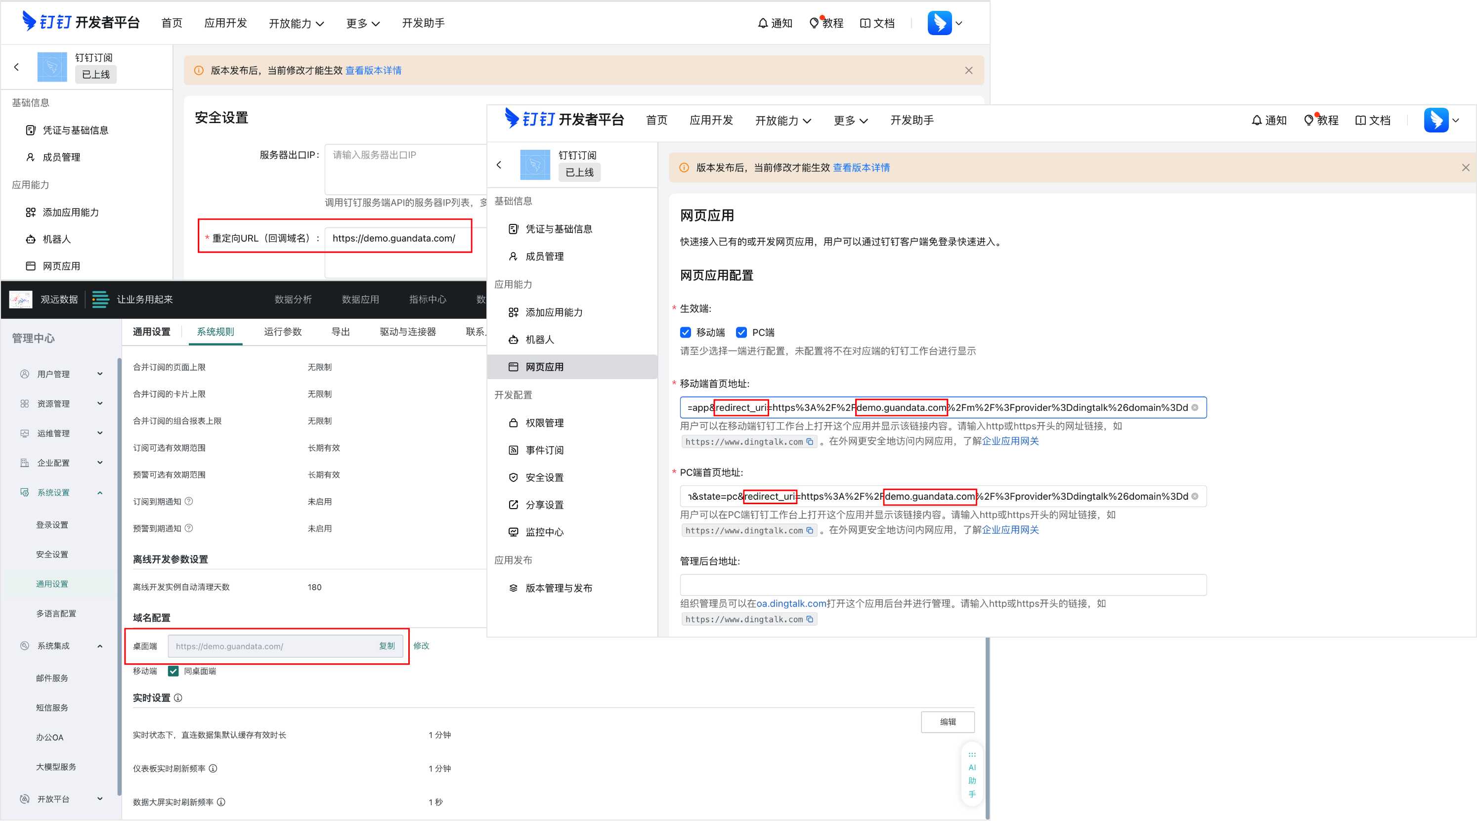This screenshot has height=821, width=1477.
Task: Open 监控中心 monitor icon item
Action: [513, 532]
